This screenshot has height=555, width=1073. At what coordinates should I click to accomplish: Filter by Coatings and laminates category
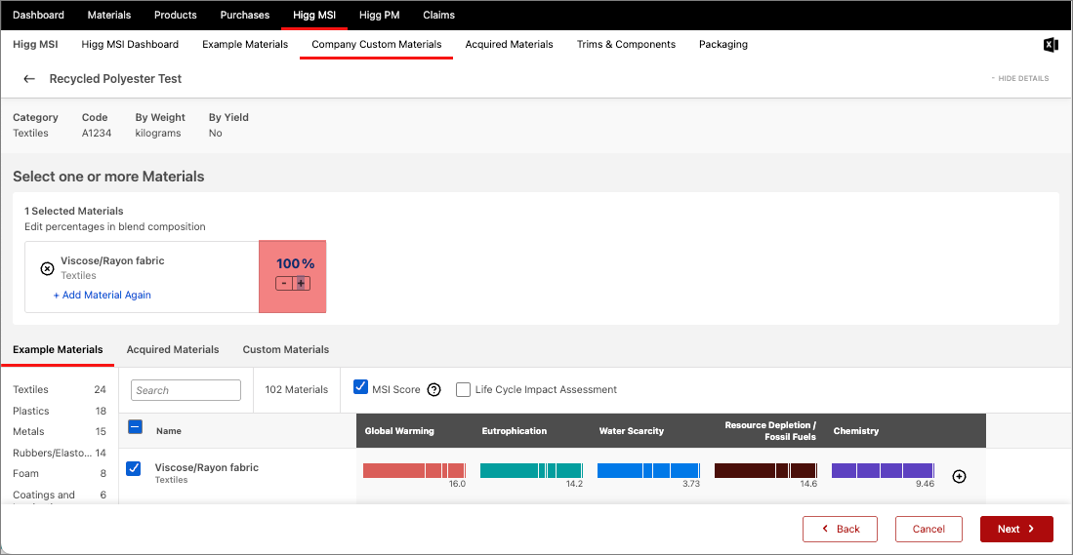(x=60, y=495)
